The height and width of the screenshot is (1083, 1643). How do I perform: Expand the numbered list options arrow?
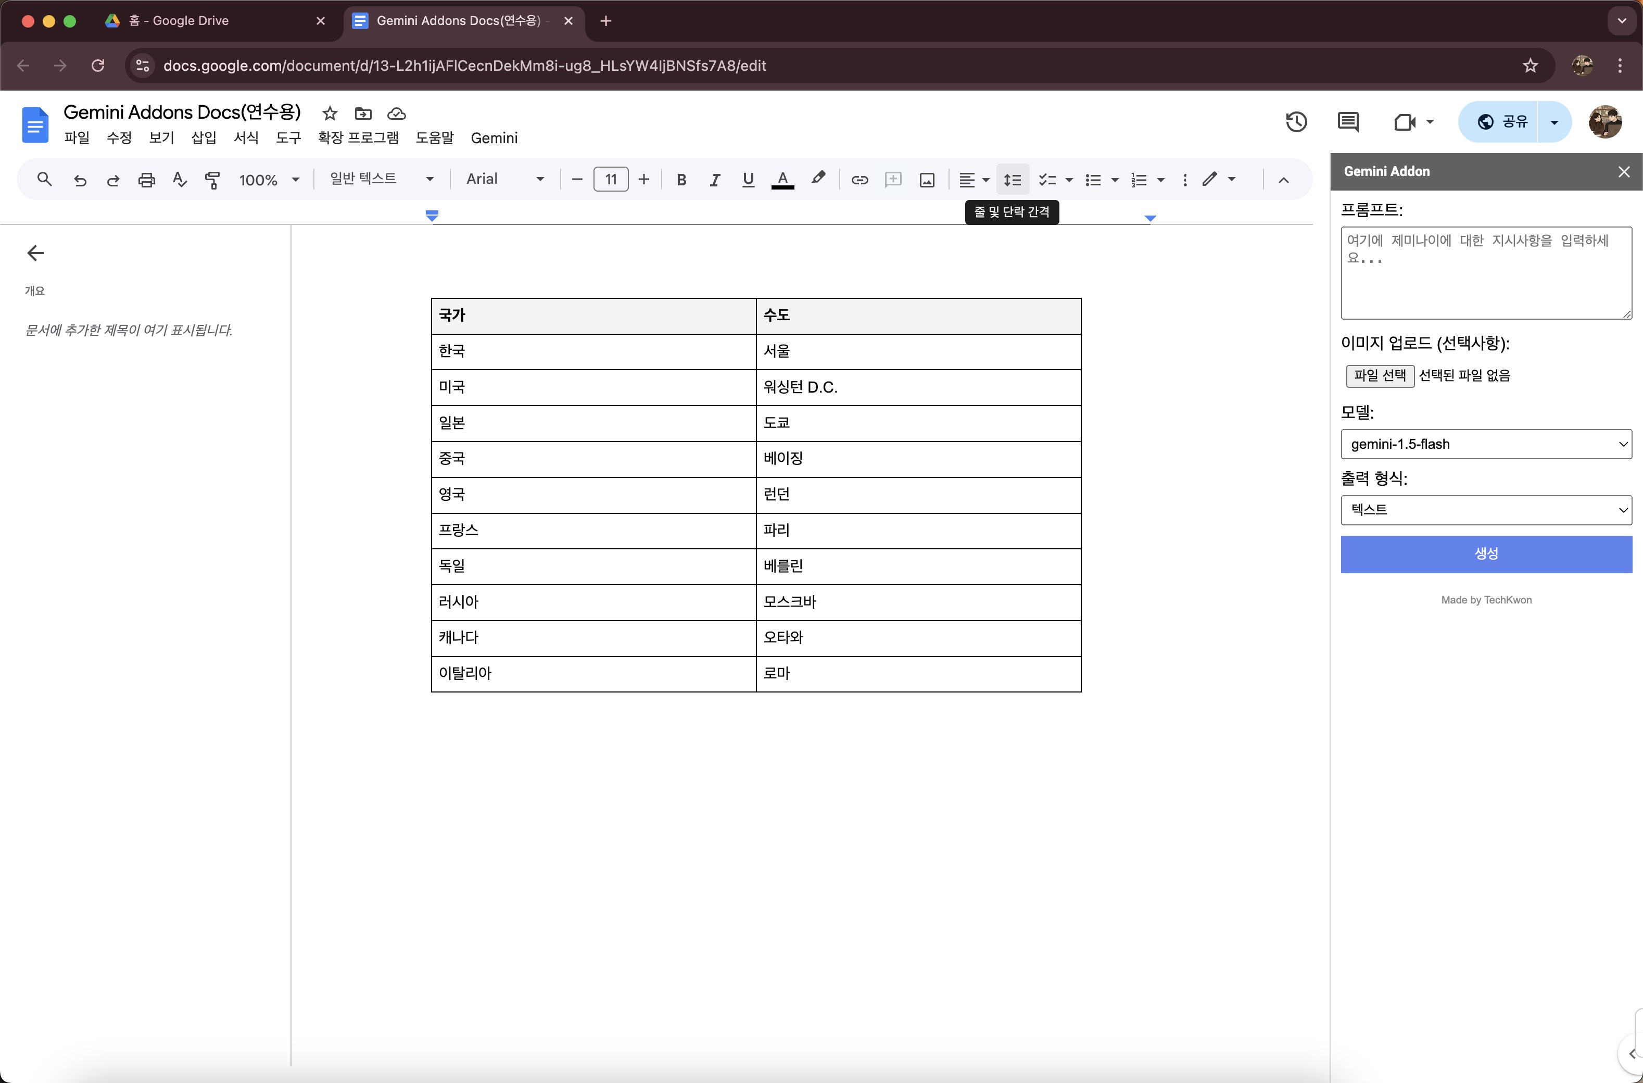1161,180
